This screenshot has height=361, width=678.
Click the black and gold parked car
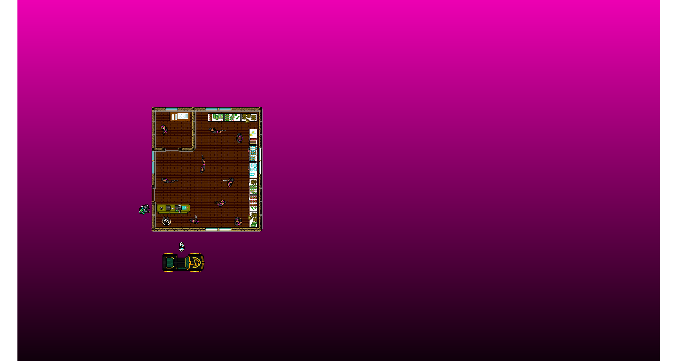pos(184,263)
